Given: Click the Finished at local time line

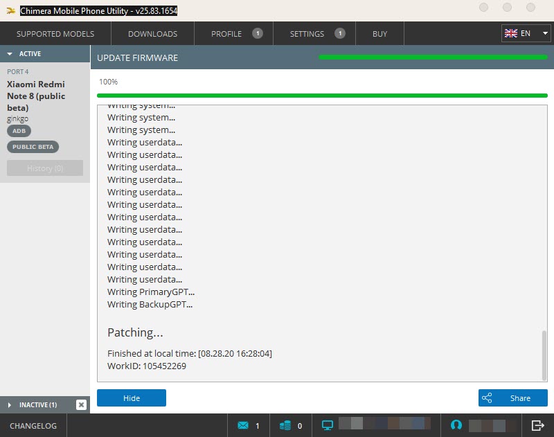Looking at the screenshot, I should (190, 354).
